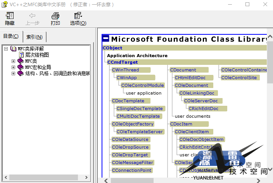273x183 pixels.
Task: Click the tree panel's left scroll arrow
Action: tap(6, 177)
